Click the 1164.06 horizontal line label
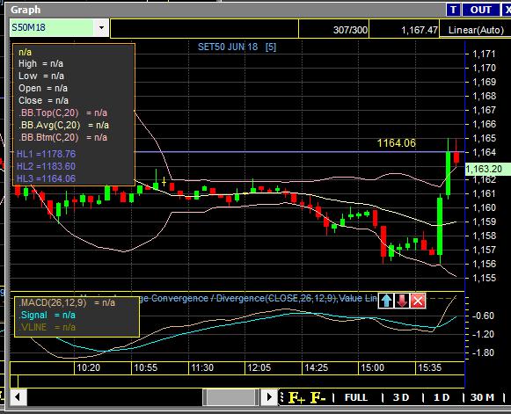This screenshot has width=511, height=414. pyautogui.click(x=397, y=143)
